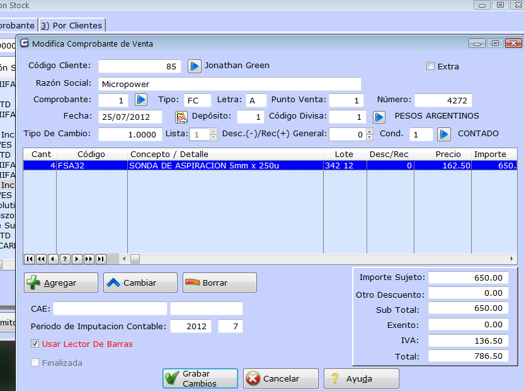Open the Cond. lookup arrow button
The image size is (524, 391).
pos(444,134)
